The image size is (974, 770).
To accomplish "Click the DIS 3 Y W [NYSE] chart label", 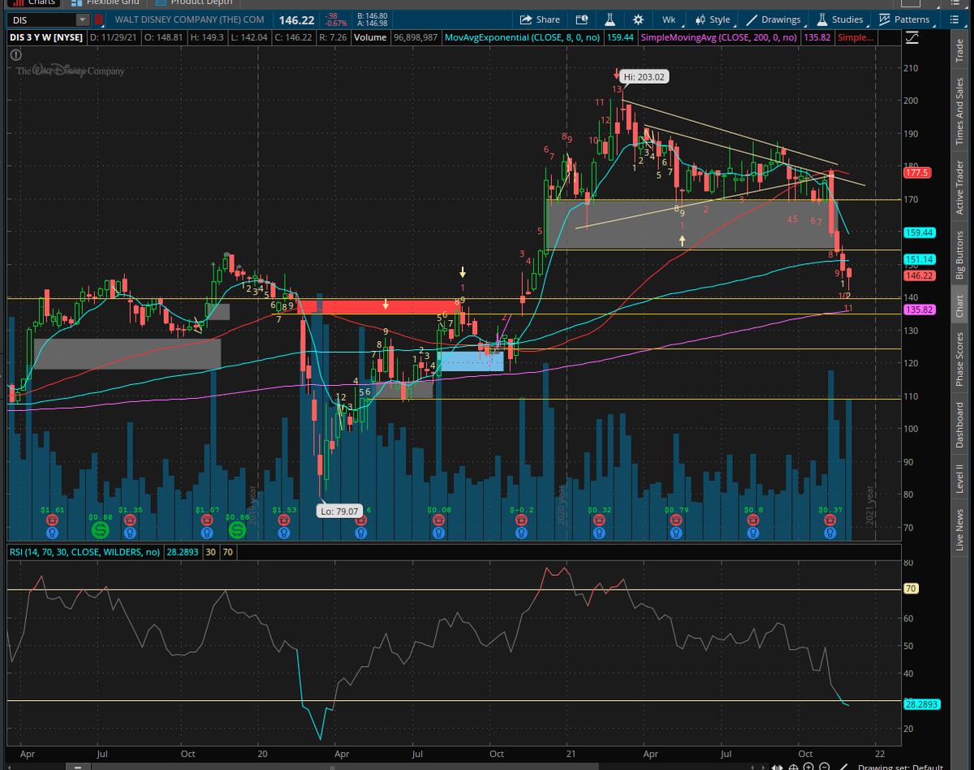I will pos(45,37).
